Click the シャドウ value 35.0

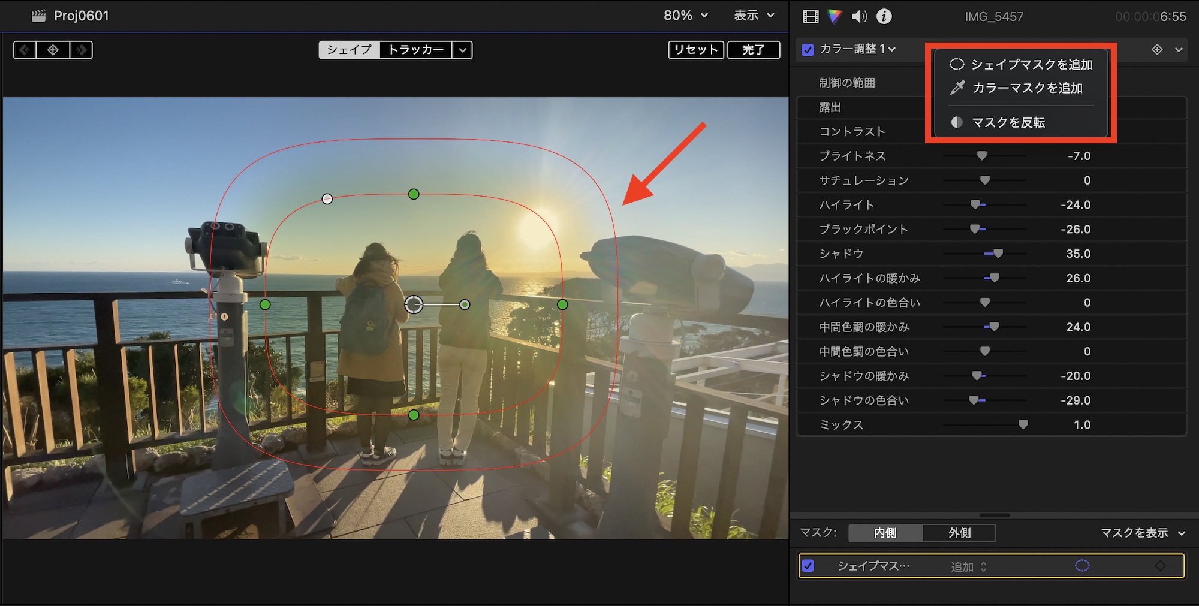pos(1079,254)
